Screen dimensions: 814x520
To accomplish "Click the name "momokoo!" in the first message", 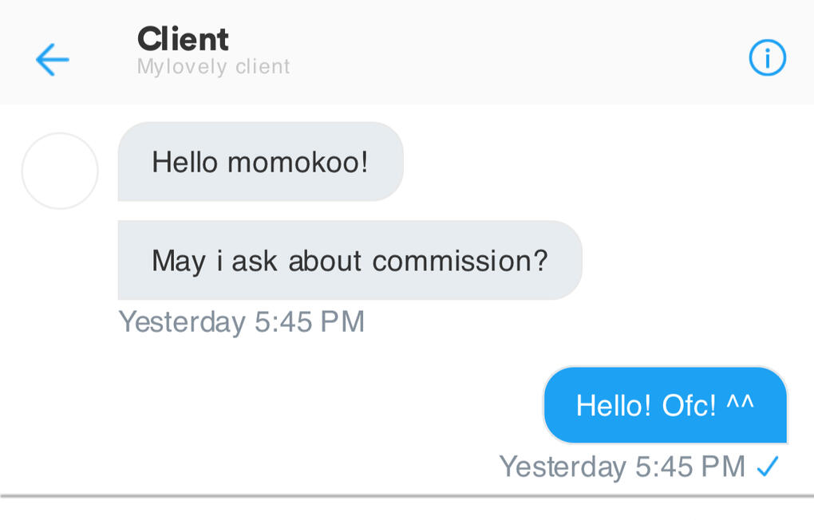I will click(297, 162).
